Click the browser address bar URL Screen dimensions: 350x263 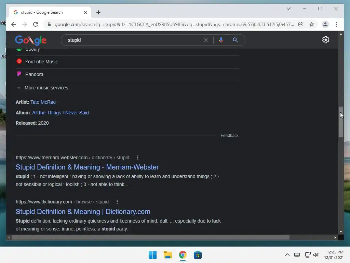pos(174,24)
